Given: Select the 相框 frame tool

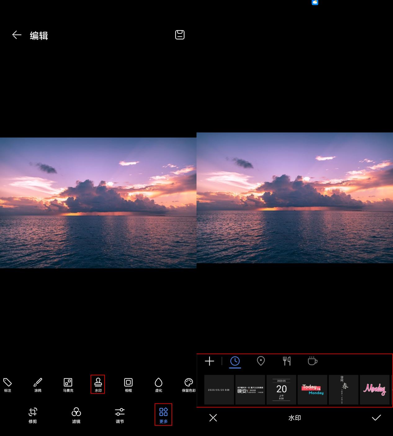Looking at the screenshot, I should tap(128, 385).
